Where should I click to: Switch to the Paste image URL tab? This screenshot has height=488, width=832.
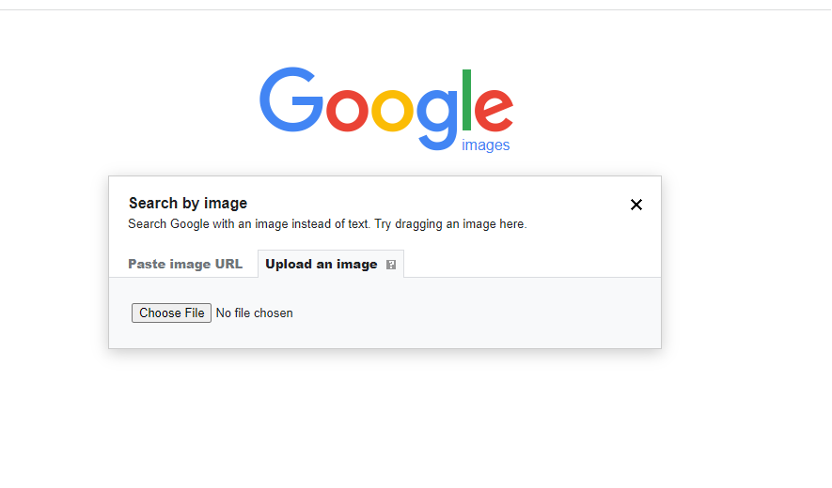click(x=185, y=264)
